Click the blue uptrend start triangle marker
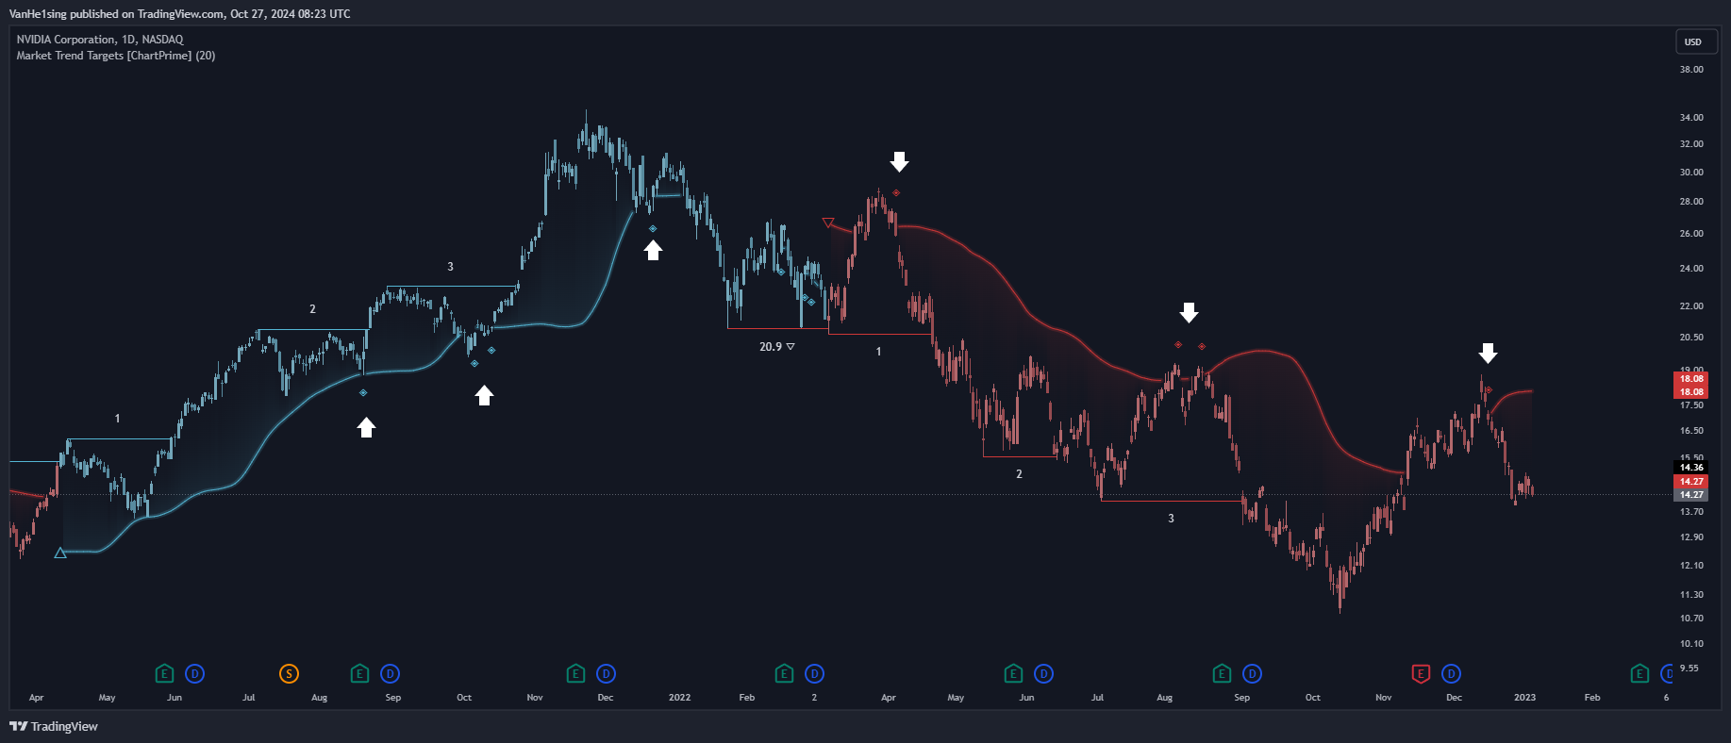This screenshot has width=1731, height=743. click(x=60, y=553)
